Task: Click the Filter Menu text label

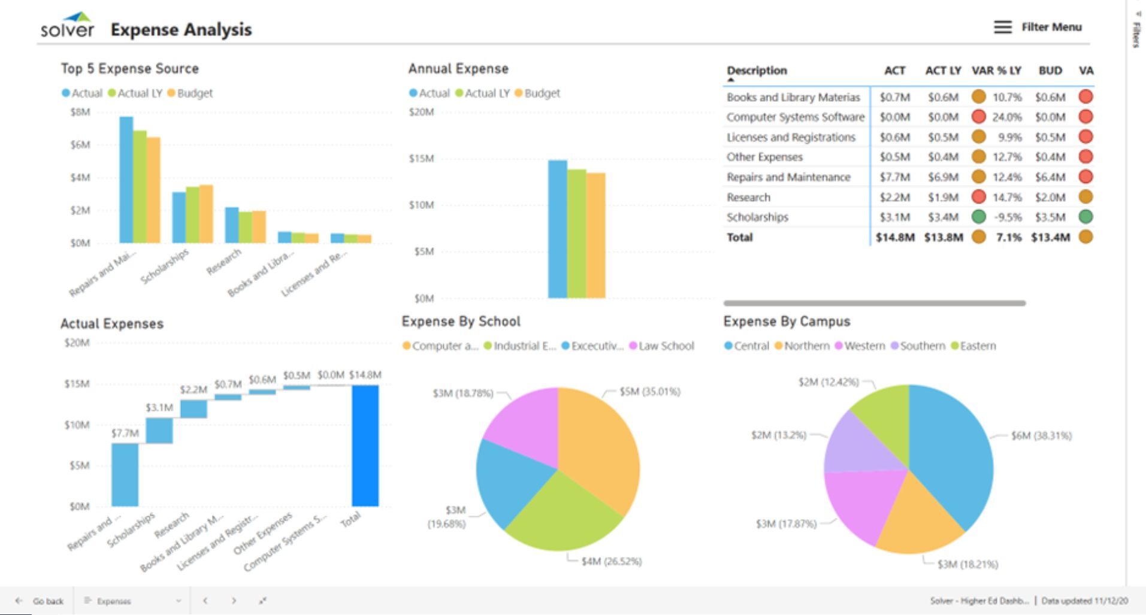Action: (1051, 27)
